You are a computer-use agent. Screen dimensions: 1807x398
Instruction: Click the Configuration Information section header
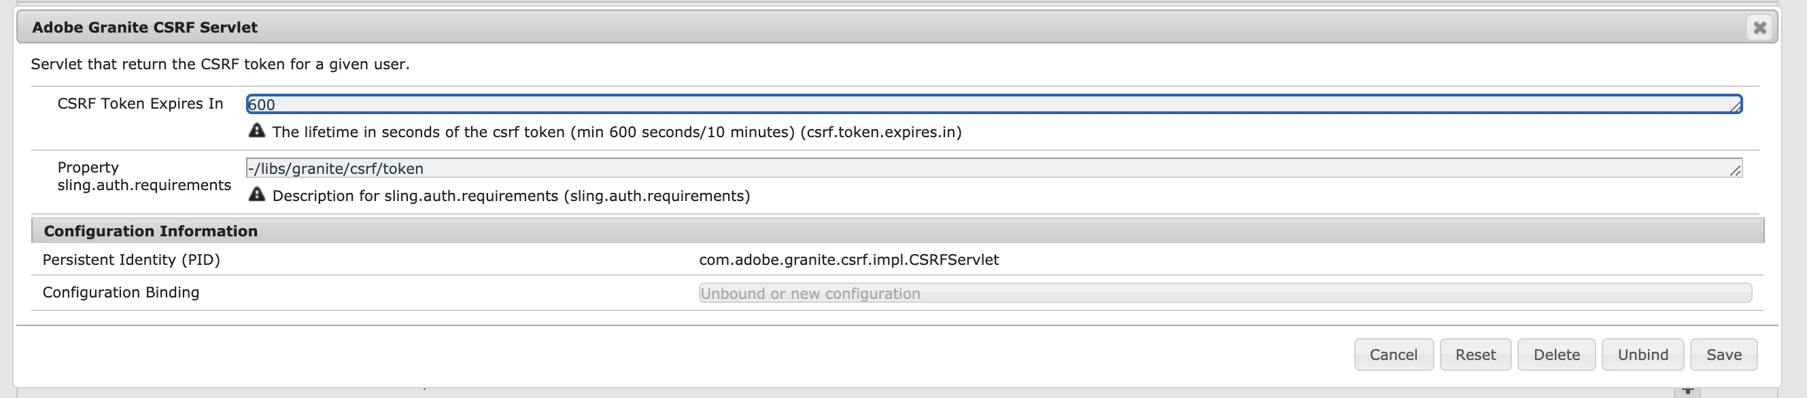[x=151, y=231]
